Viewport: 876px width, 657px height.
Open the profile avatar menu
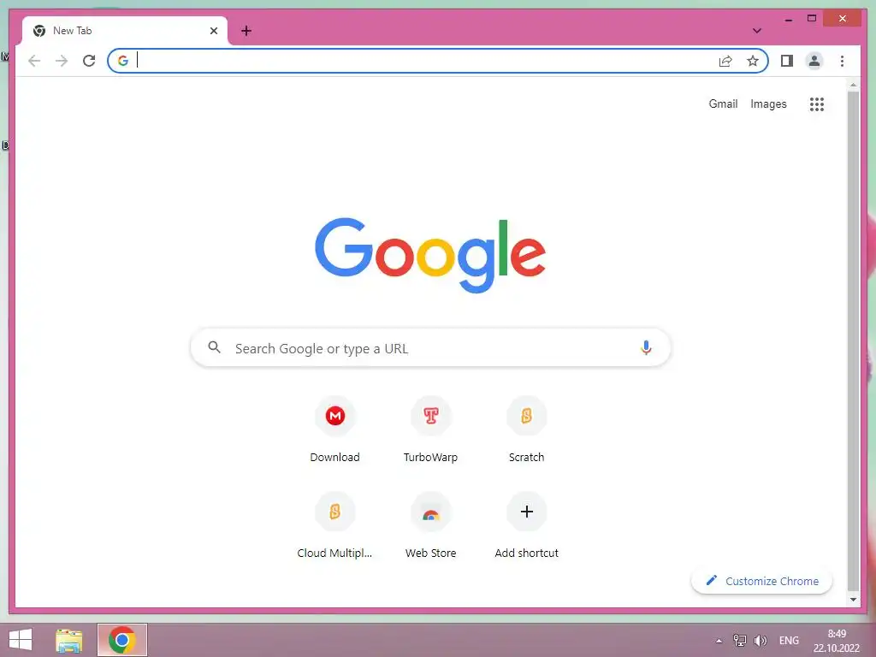click(814, 61)
